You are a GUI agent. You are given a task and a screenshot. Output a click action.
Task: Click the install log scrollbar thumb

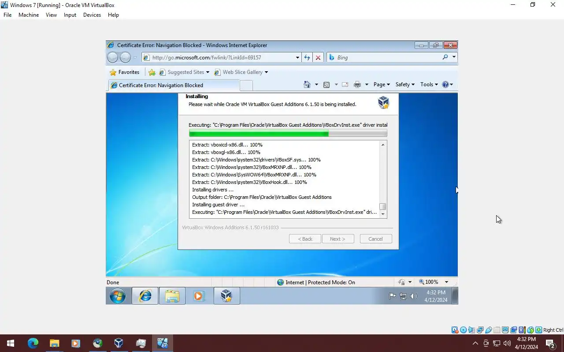(x=383, y=206)
